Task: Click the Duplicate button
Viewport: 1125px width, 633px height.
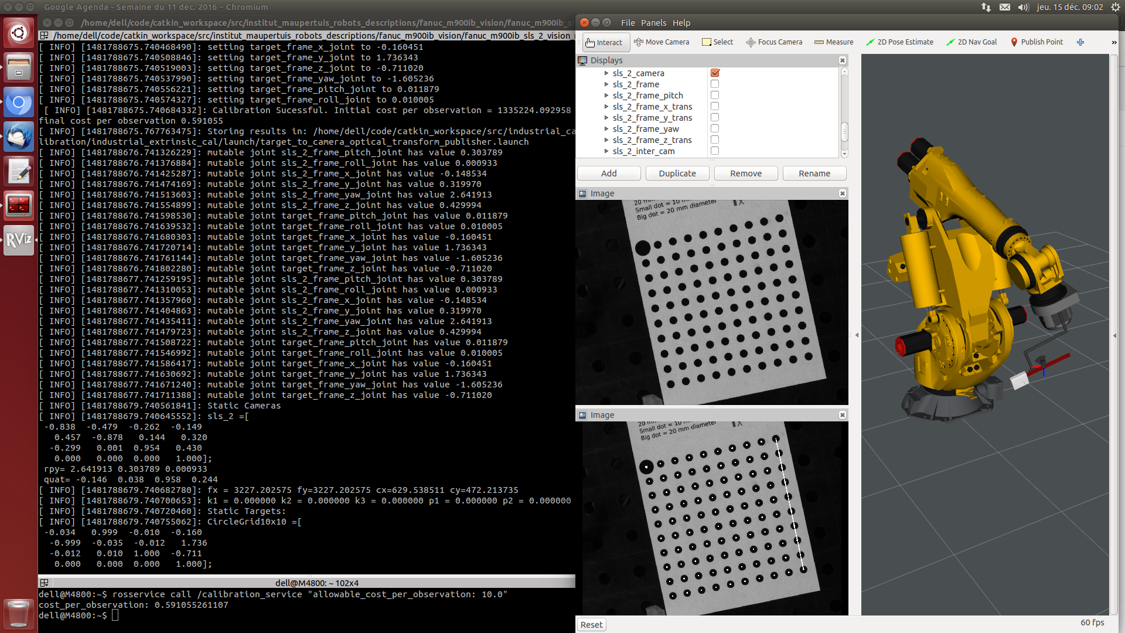Action: 677,173
